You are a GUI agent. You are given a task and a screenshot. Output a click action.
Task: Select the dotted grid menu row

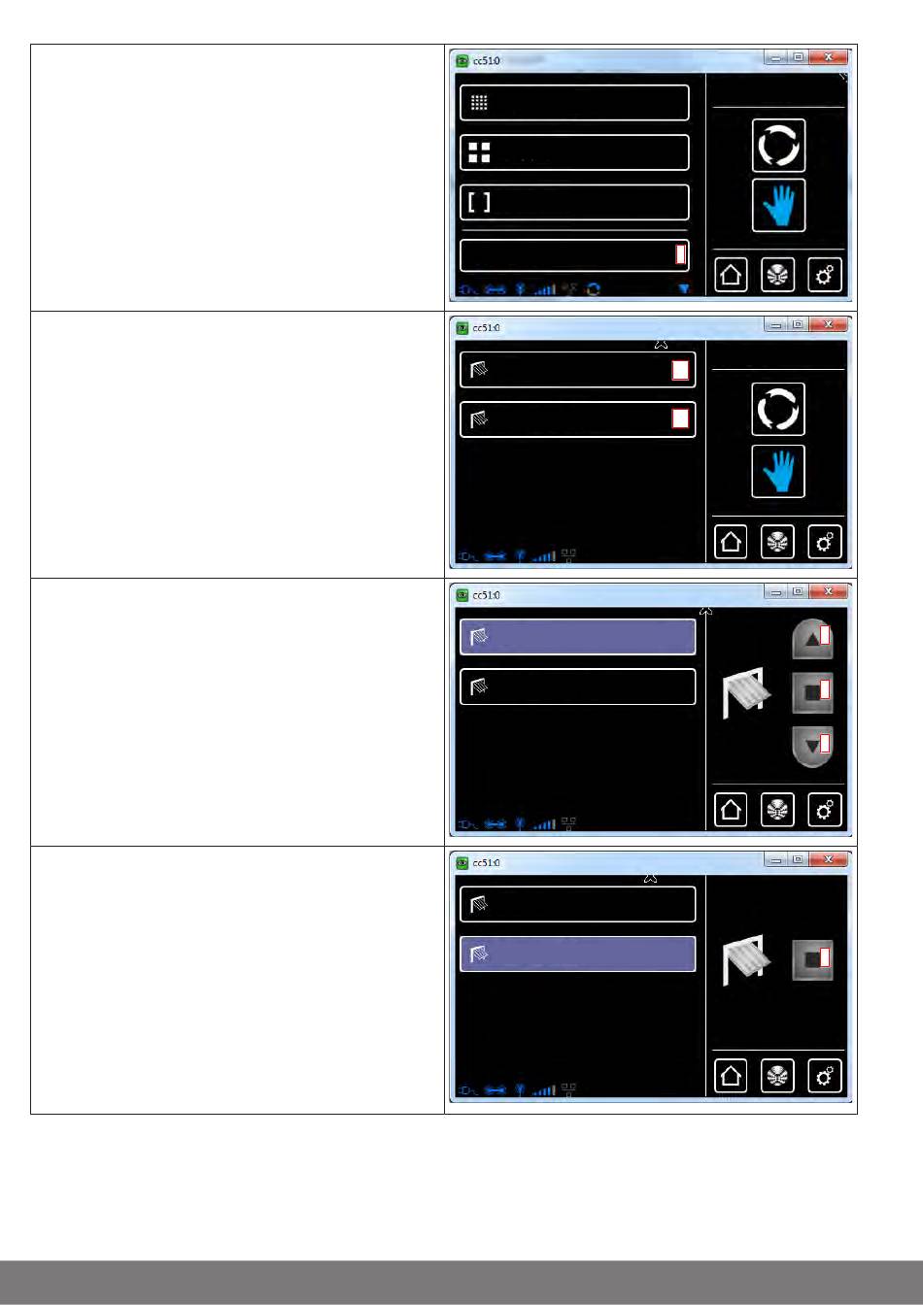[x=574, y=103]
